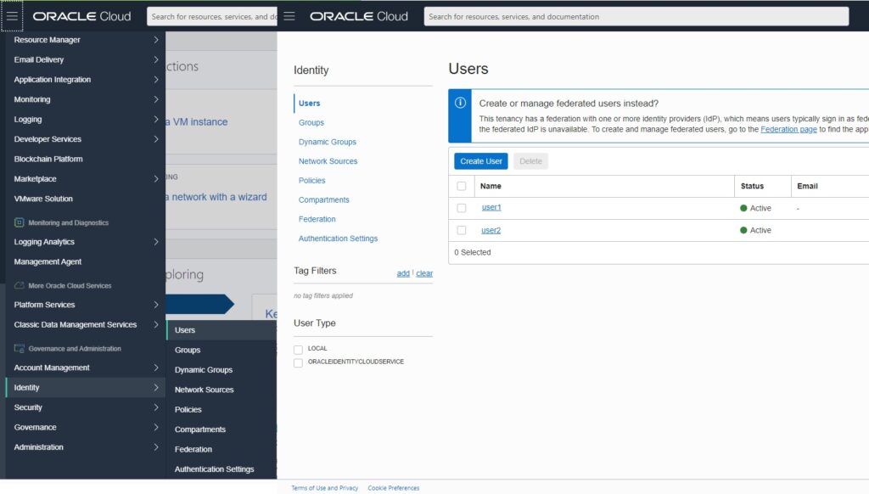
Task: Expand Platform Services submenu arrow
Action: click(156, 305)
